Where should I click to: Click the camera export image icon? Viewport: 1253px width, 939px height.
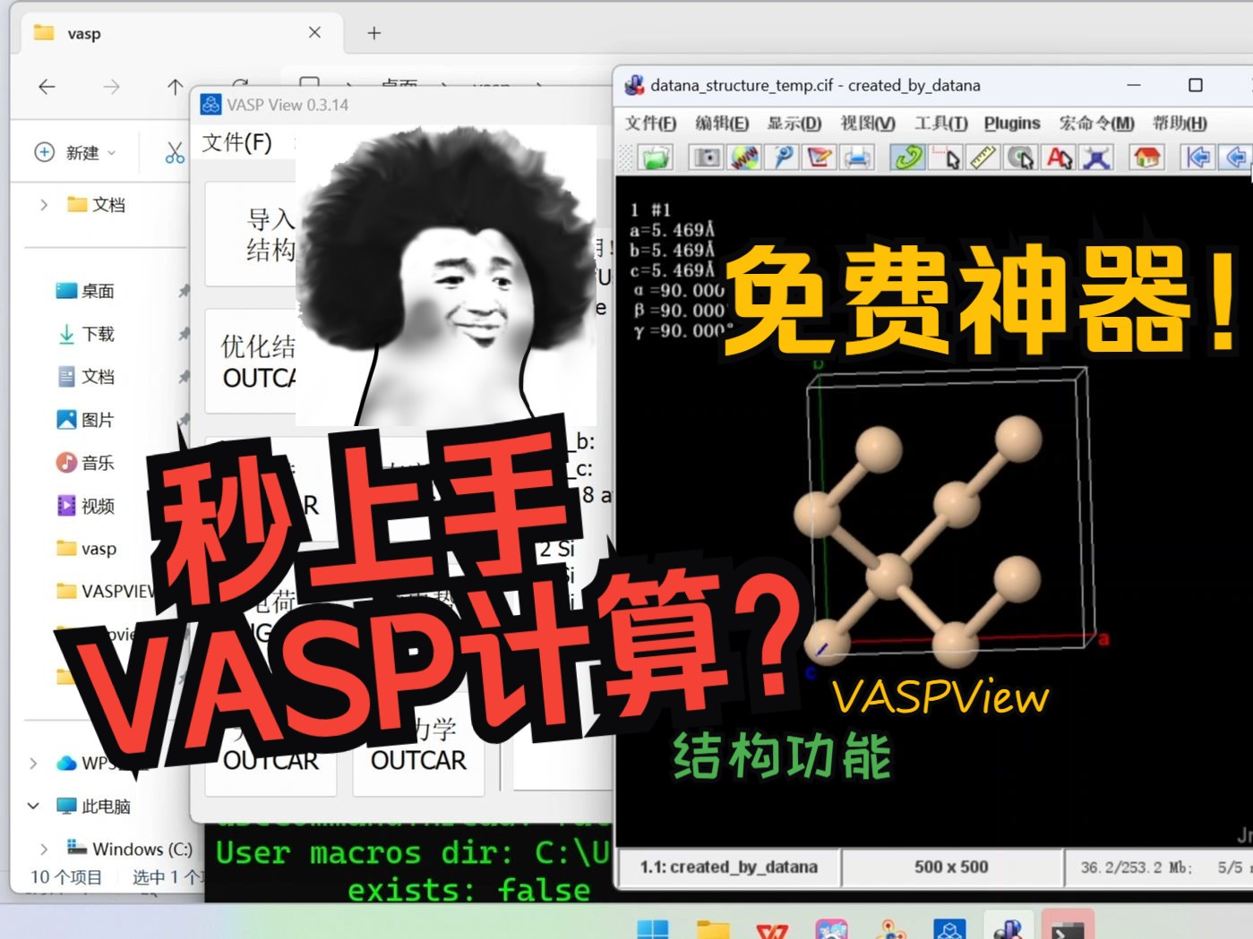click(x=706, y=158)
